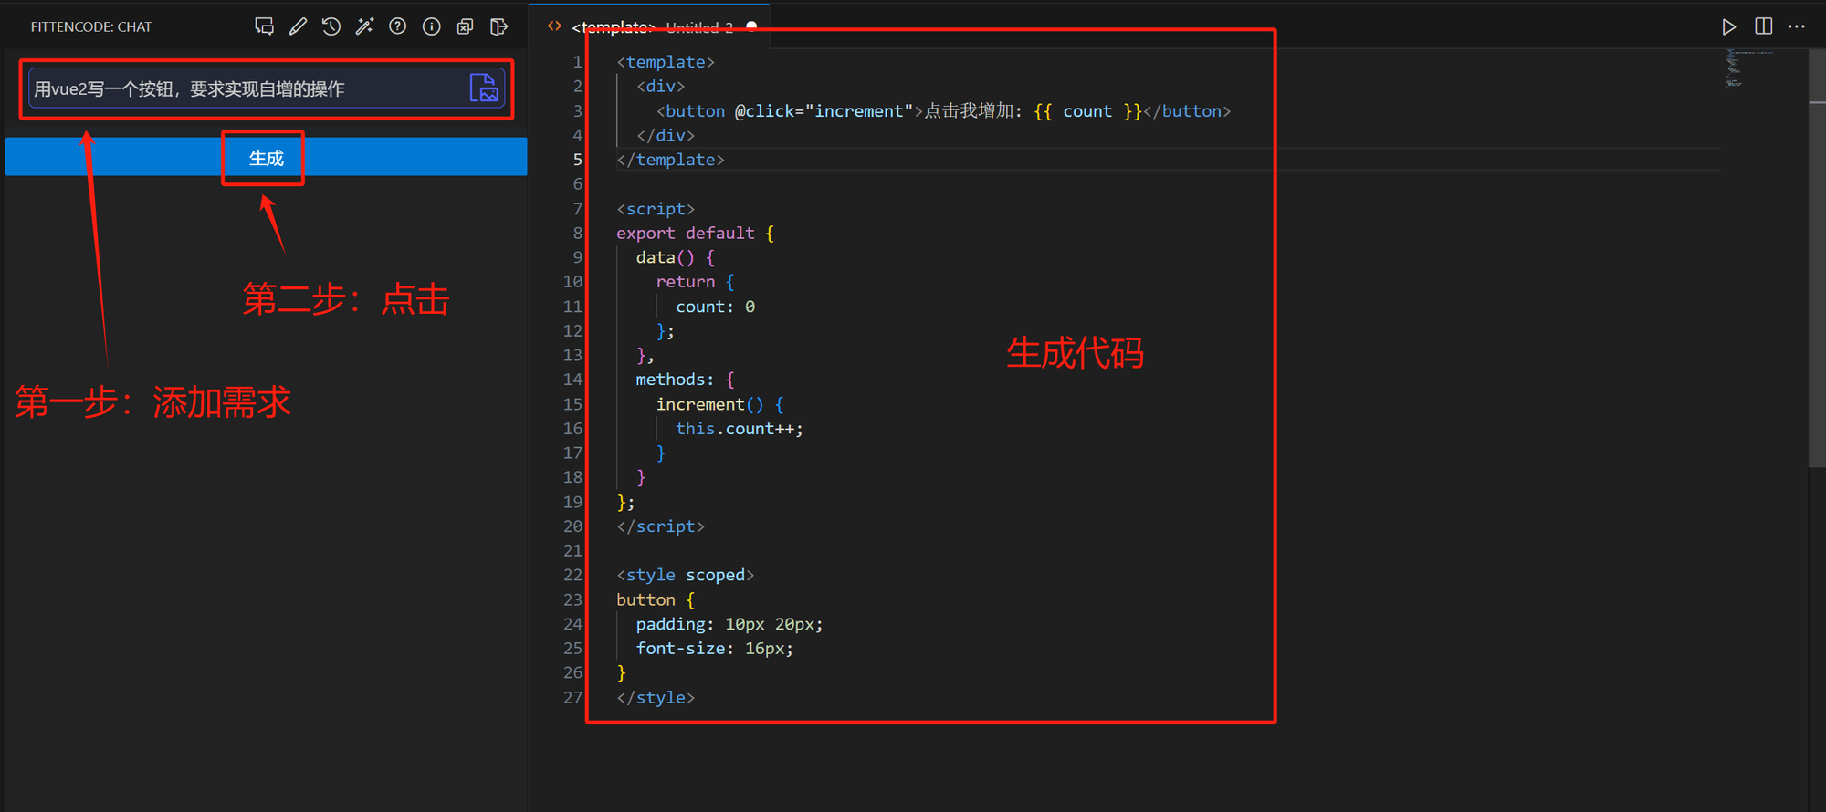
Task: Click the logout icon in chat header
Action: [x=498, y=26]
